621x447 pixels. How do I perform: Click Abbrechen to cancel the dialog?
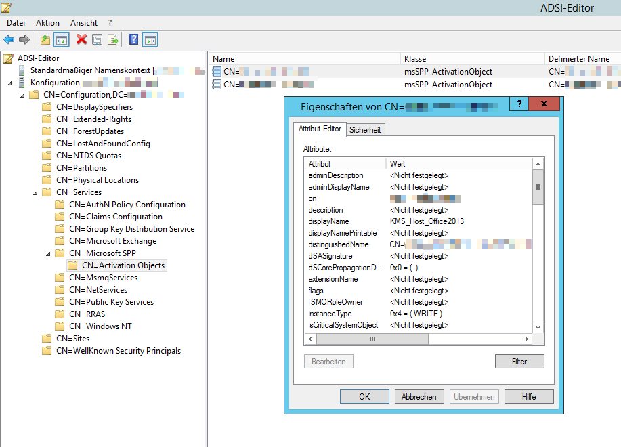pos(419,397)
